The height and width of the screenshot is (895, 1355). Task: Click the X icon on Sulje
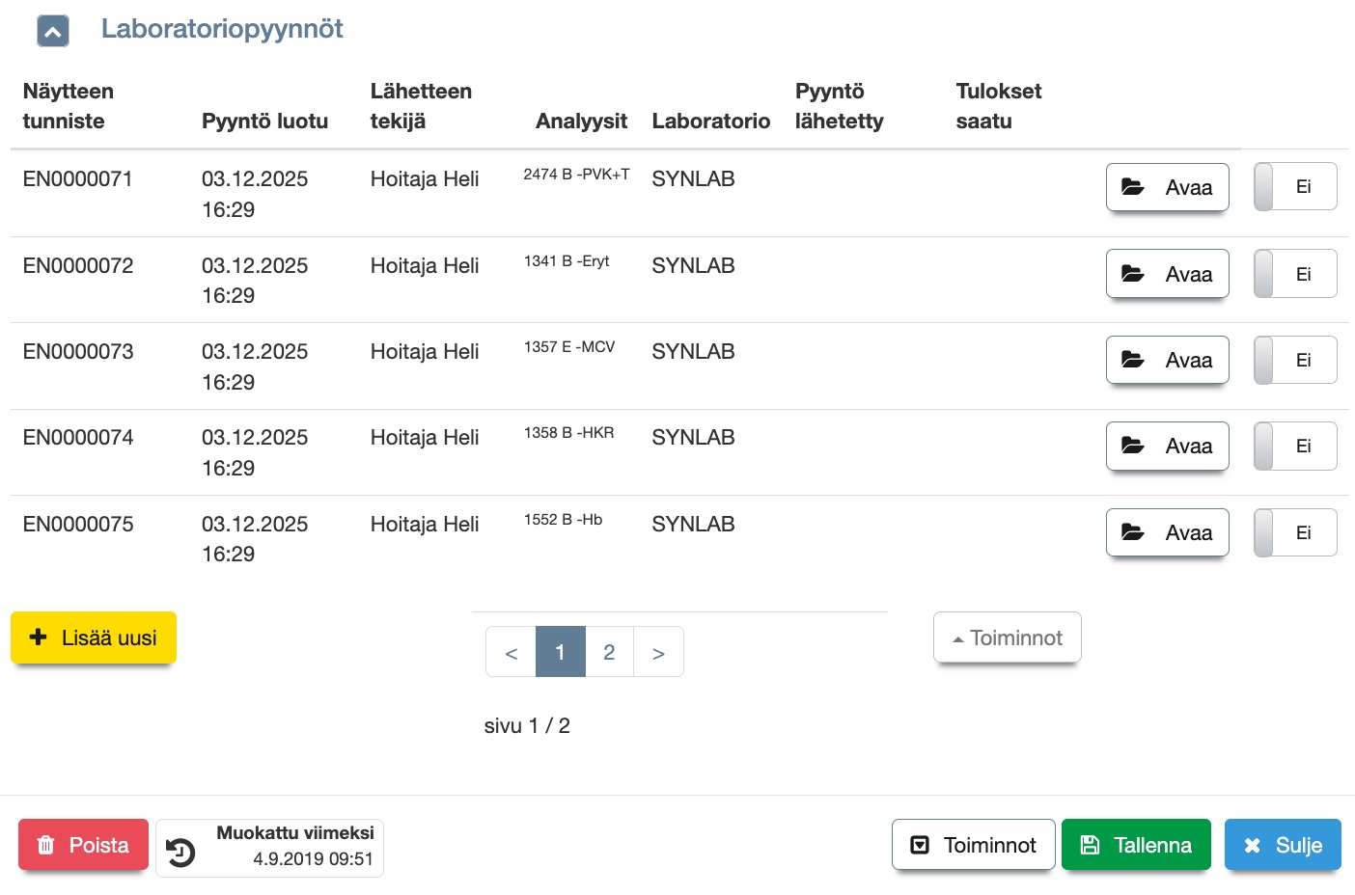click(x=1252, y=846)
